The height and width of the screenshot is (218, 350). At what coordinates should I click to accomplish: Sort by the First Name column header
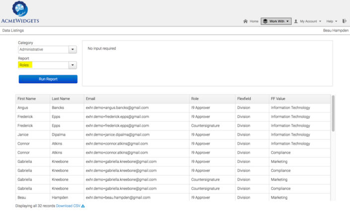point(27,99)
